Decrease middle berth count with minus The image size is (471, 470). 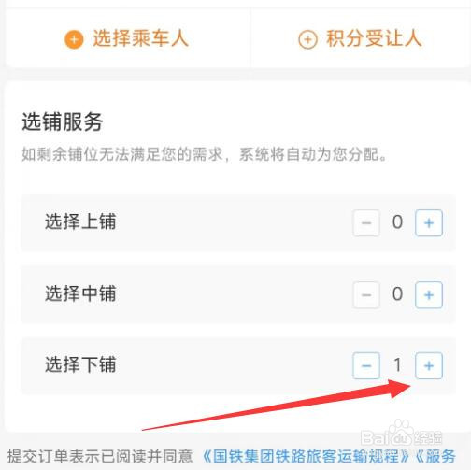[x=366, y=294]
